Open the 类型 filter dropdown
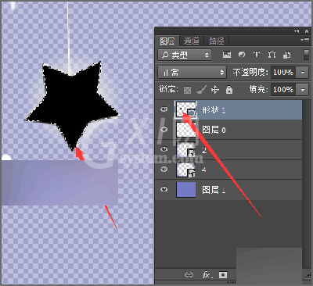Image resolution: width=313 pixels, height=286 pixels. (x=185, y=55)
